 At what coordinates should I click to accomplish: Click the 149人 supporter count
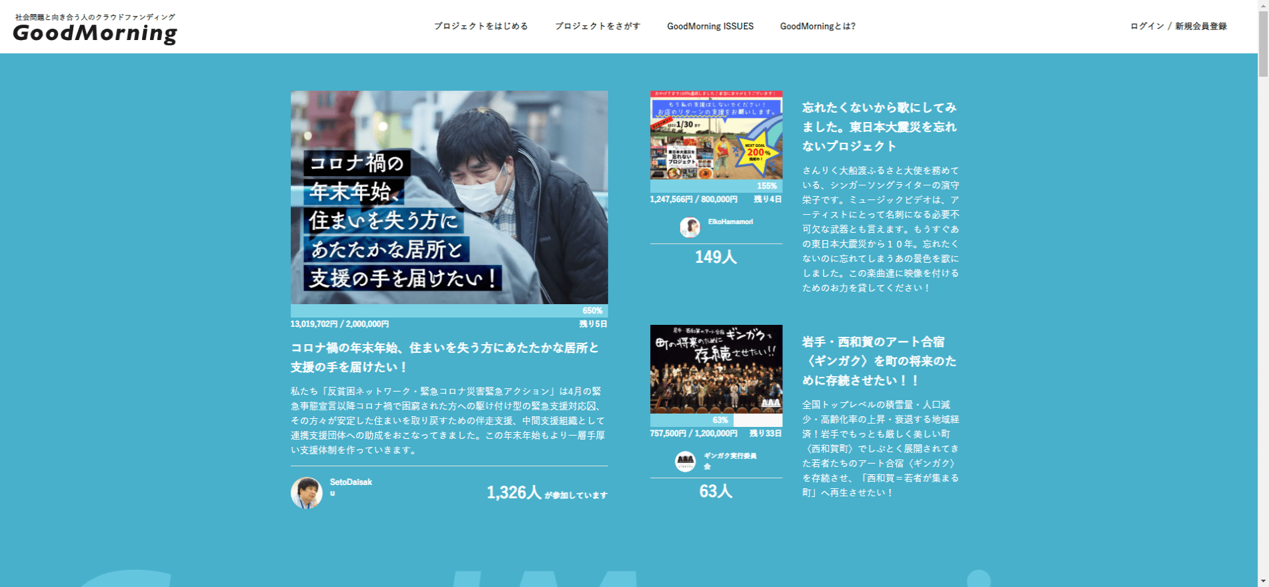(x=716, y=257)
